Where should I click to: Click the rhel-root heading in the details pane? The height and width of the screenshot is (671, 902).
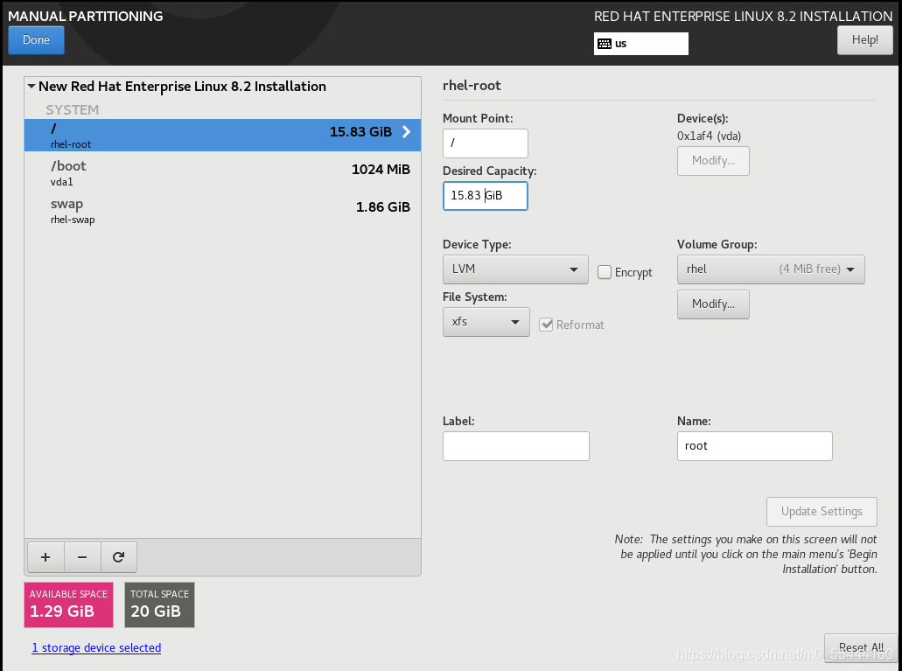pos(472,86)
